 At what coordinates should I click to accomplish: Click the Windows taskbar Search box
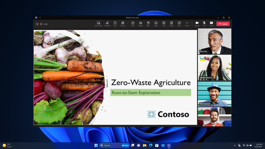click(x=110, y=145)
